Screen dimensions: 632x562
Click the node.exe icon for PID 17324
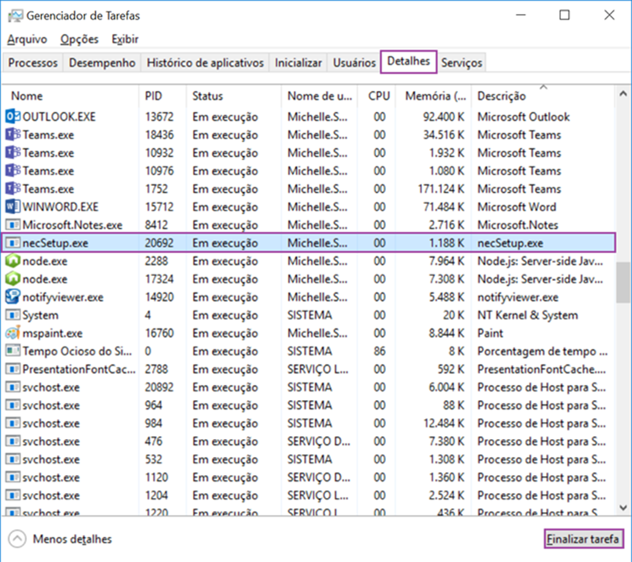[x=13, y=279]
